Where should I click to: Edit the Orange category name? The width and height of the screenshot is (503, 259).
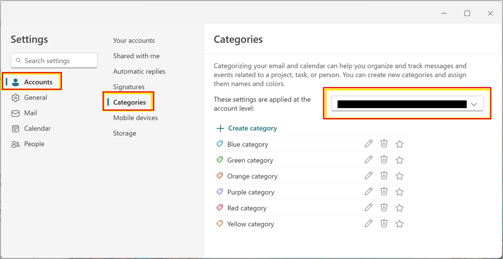369,176
